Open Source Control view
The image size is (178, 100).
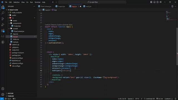point(3,19)
